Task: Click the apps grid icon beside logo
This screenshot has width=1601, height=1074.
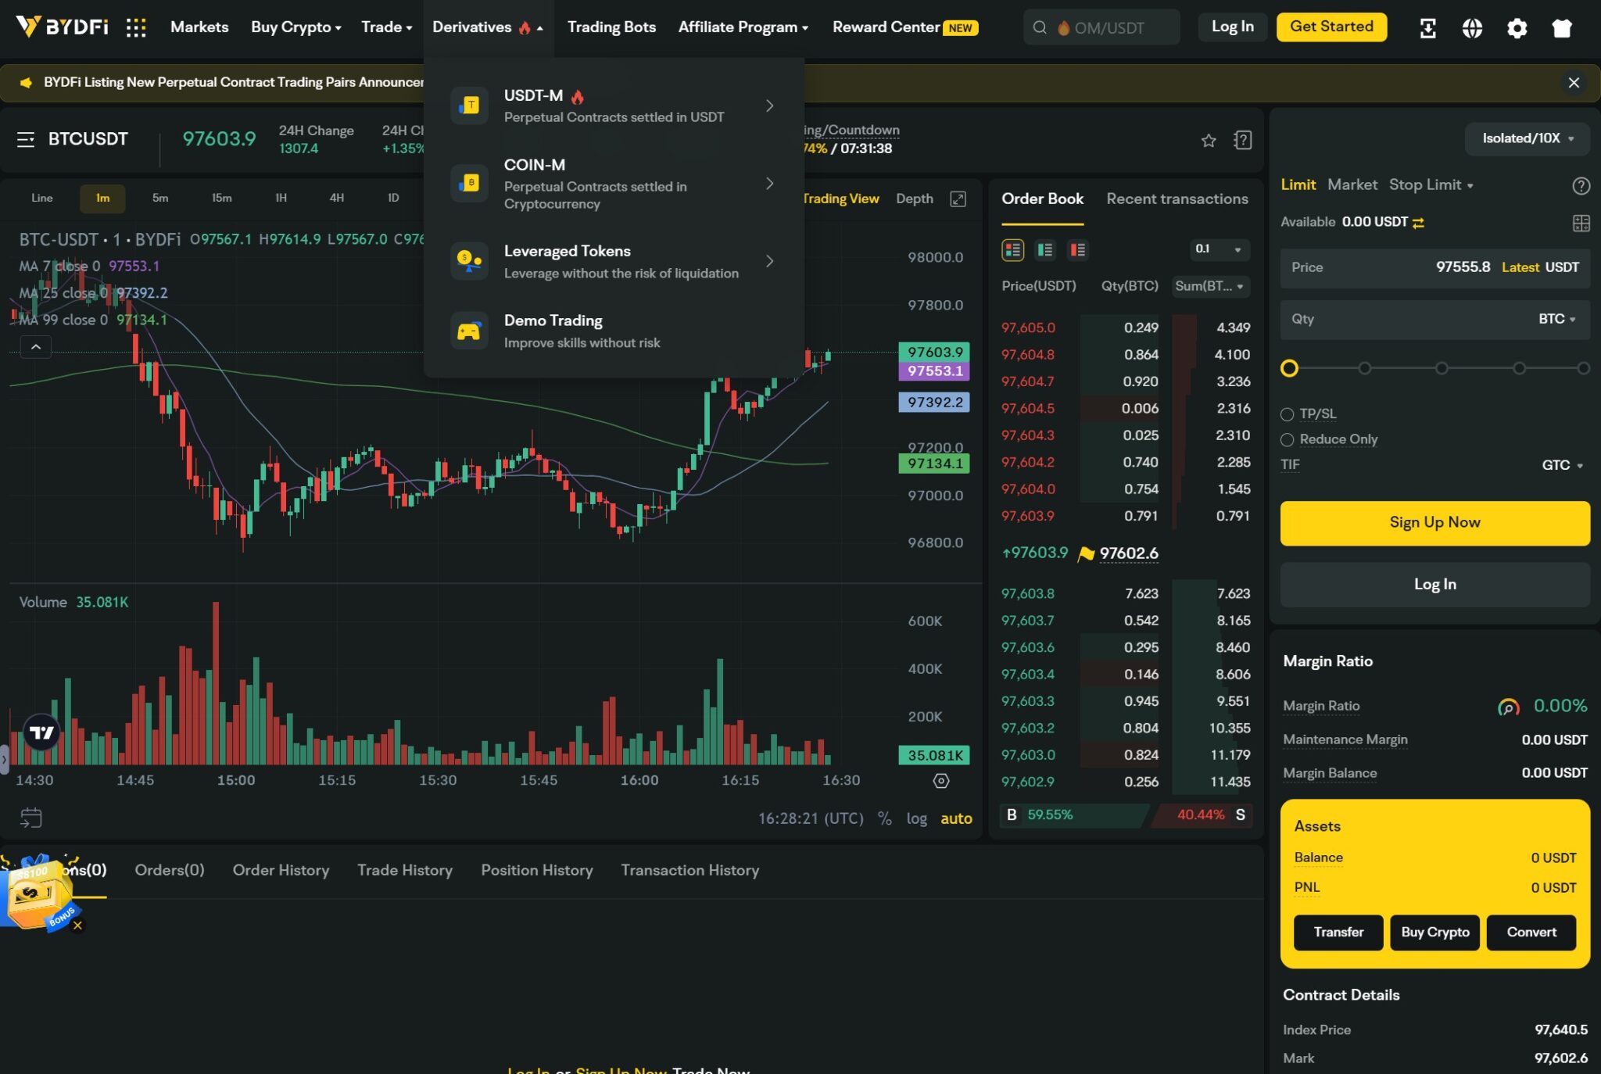Action: point(136,28)
